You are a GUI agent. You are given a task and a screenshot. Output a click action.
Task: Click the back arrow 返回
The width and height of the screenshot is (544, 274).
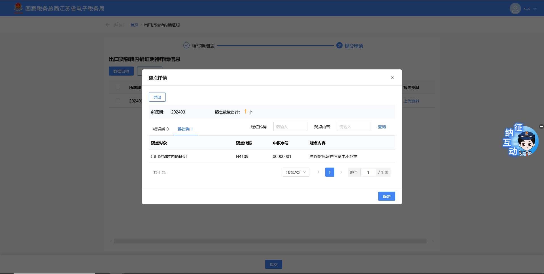pos(108,25)
